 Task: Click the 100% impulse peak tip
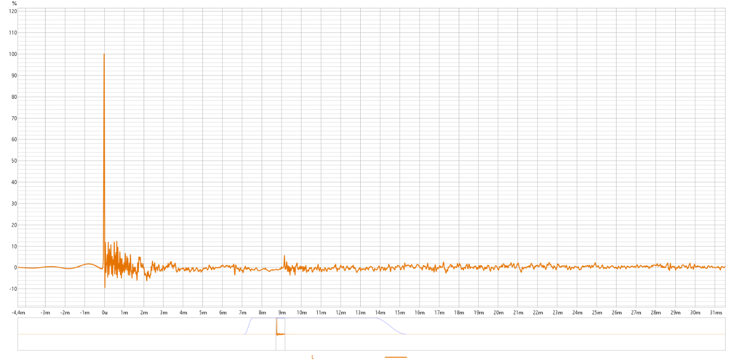coord(104,54)
